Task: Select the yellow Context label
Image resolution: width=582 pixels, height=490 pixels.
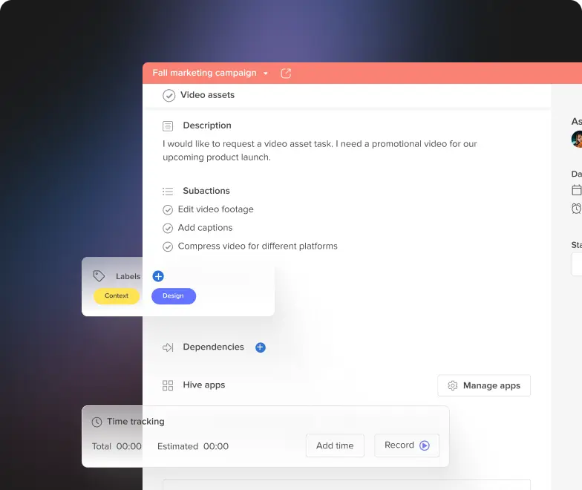Action: 117,296
